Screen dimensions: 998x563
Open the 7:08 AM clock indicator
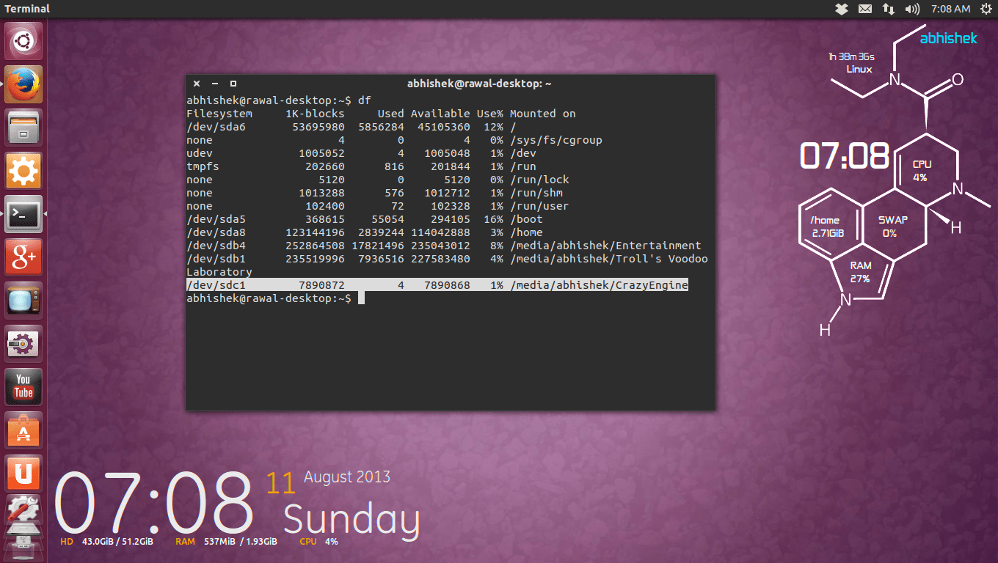click(950, 9)
